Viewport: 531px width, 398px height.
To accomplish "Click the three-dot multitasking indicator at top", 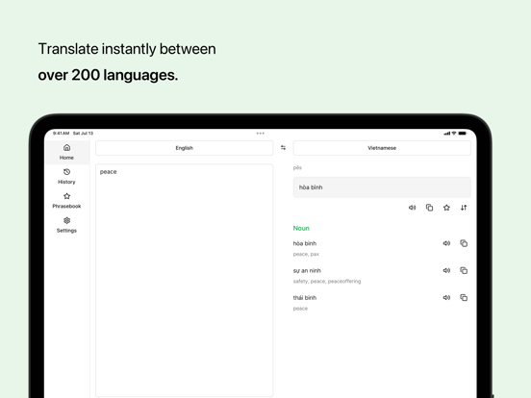I will click(x=260, y=134).
